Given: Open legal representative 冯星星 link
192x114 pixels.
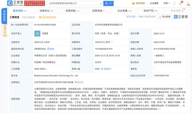Looking at the screenshot, I should [45, 34].
